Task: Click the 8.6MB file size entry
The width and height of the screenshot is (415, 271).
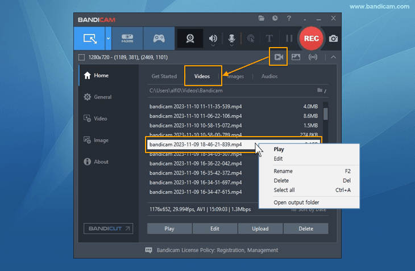Action: click(310, 116)
